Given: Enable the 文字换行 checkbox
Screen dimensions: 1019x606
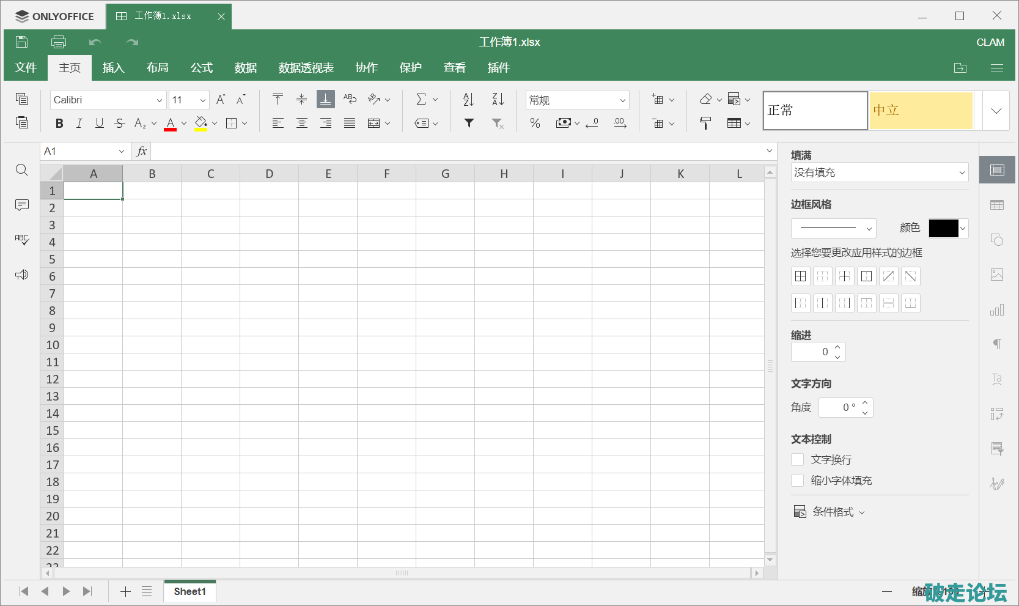Looking at the screenshot, I should (x=798, y=459).
